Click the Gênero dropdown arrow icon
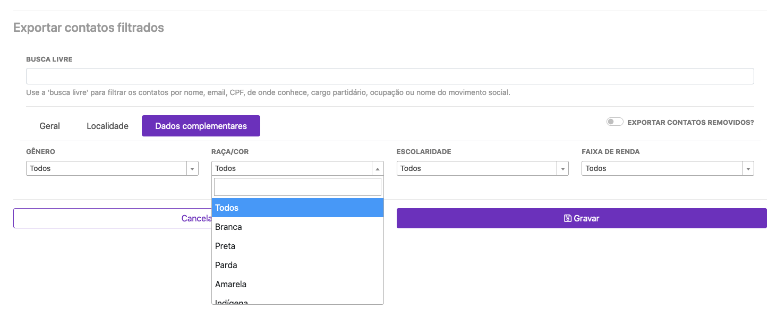Image resolution: width=777 pixels, height=326 pixels. 192,169
